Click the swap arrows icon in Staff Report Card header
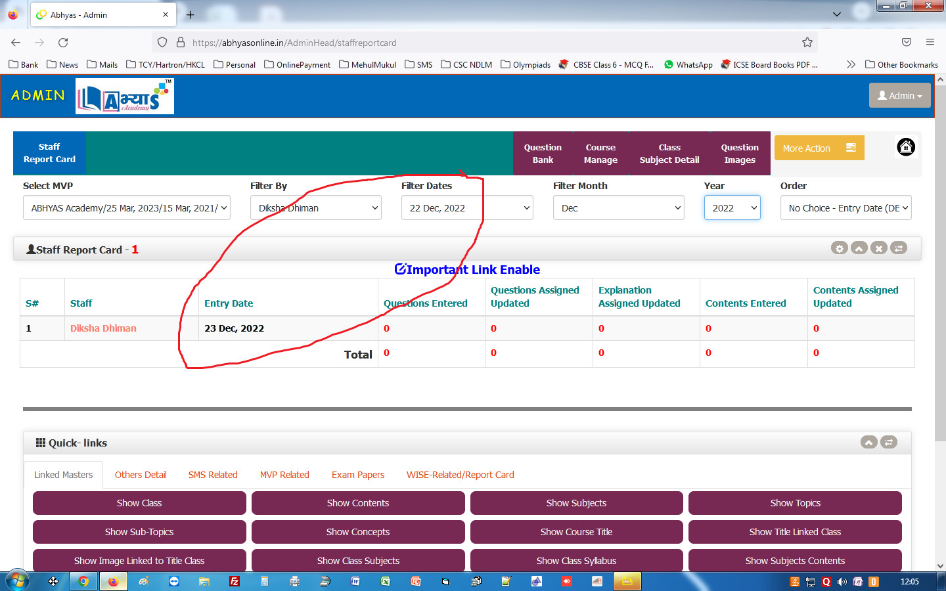This screenshot has height=591, width=946. tap(899, 248)
